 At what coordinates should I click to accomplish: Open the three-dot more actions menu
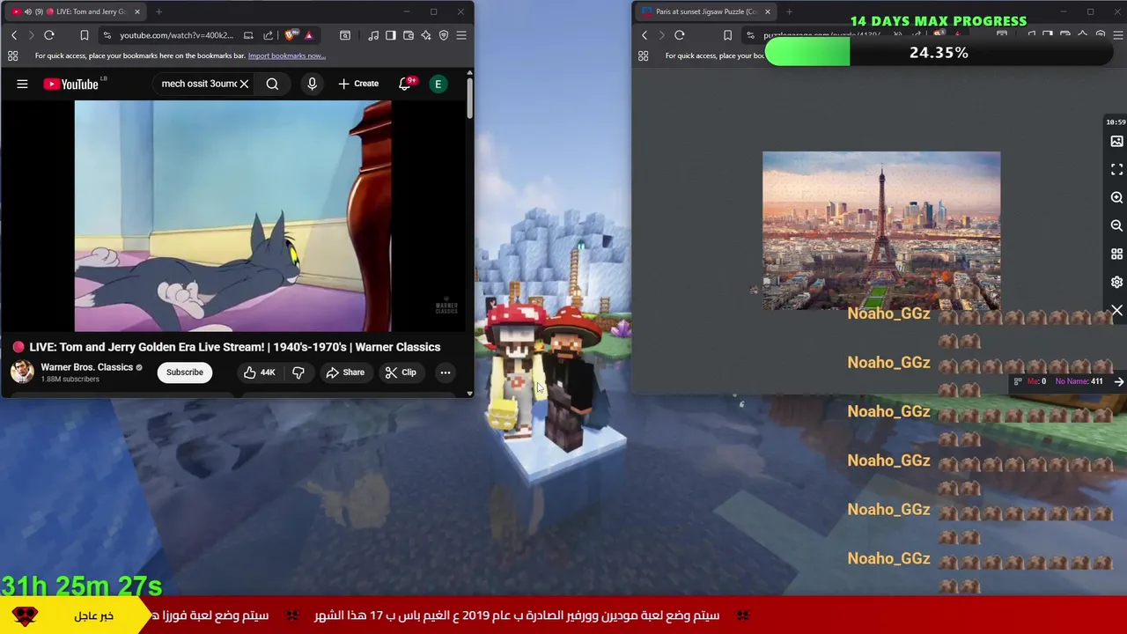click(x=446, y=372)
